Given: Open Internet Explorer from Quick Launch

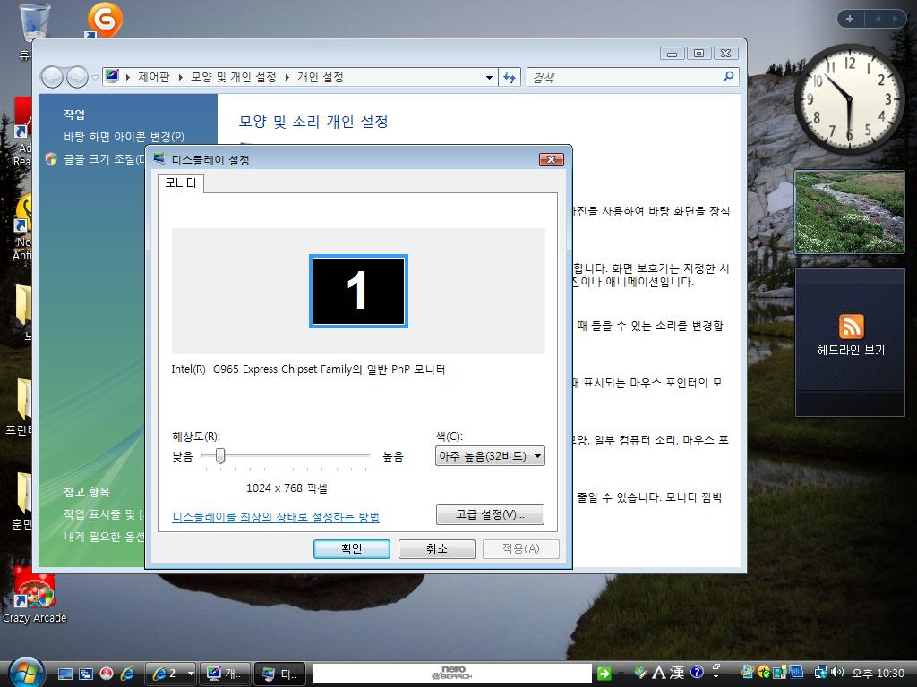Looking at the screenshot, I should tap(128, 674).
